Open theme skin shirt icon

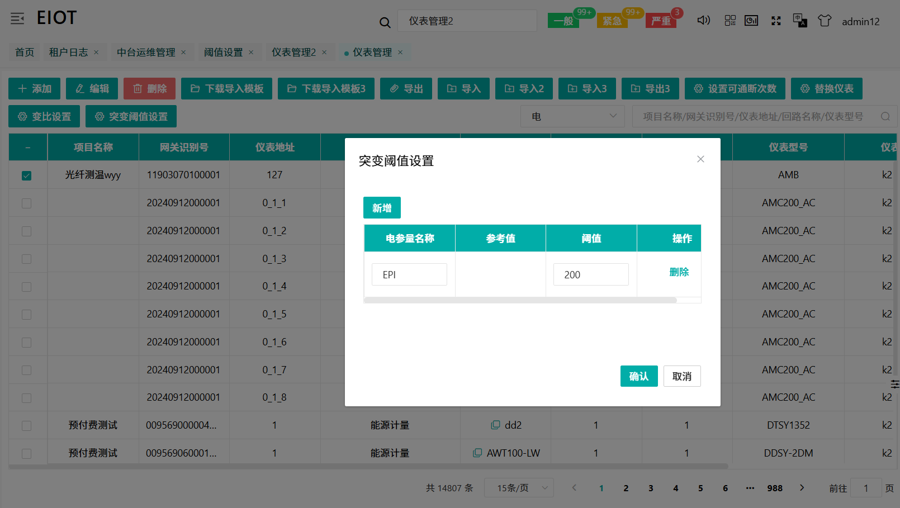pyautogui.click(x=824, y=21)
